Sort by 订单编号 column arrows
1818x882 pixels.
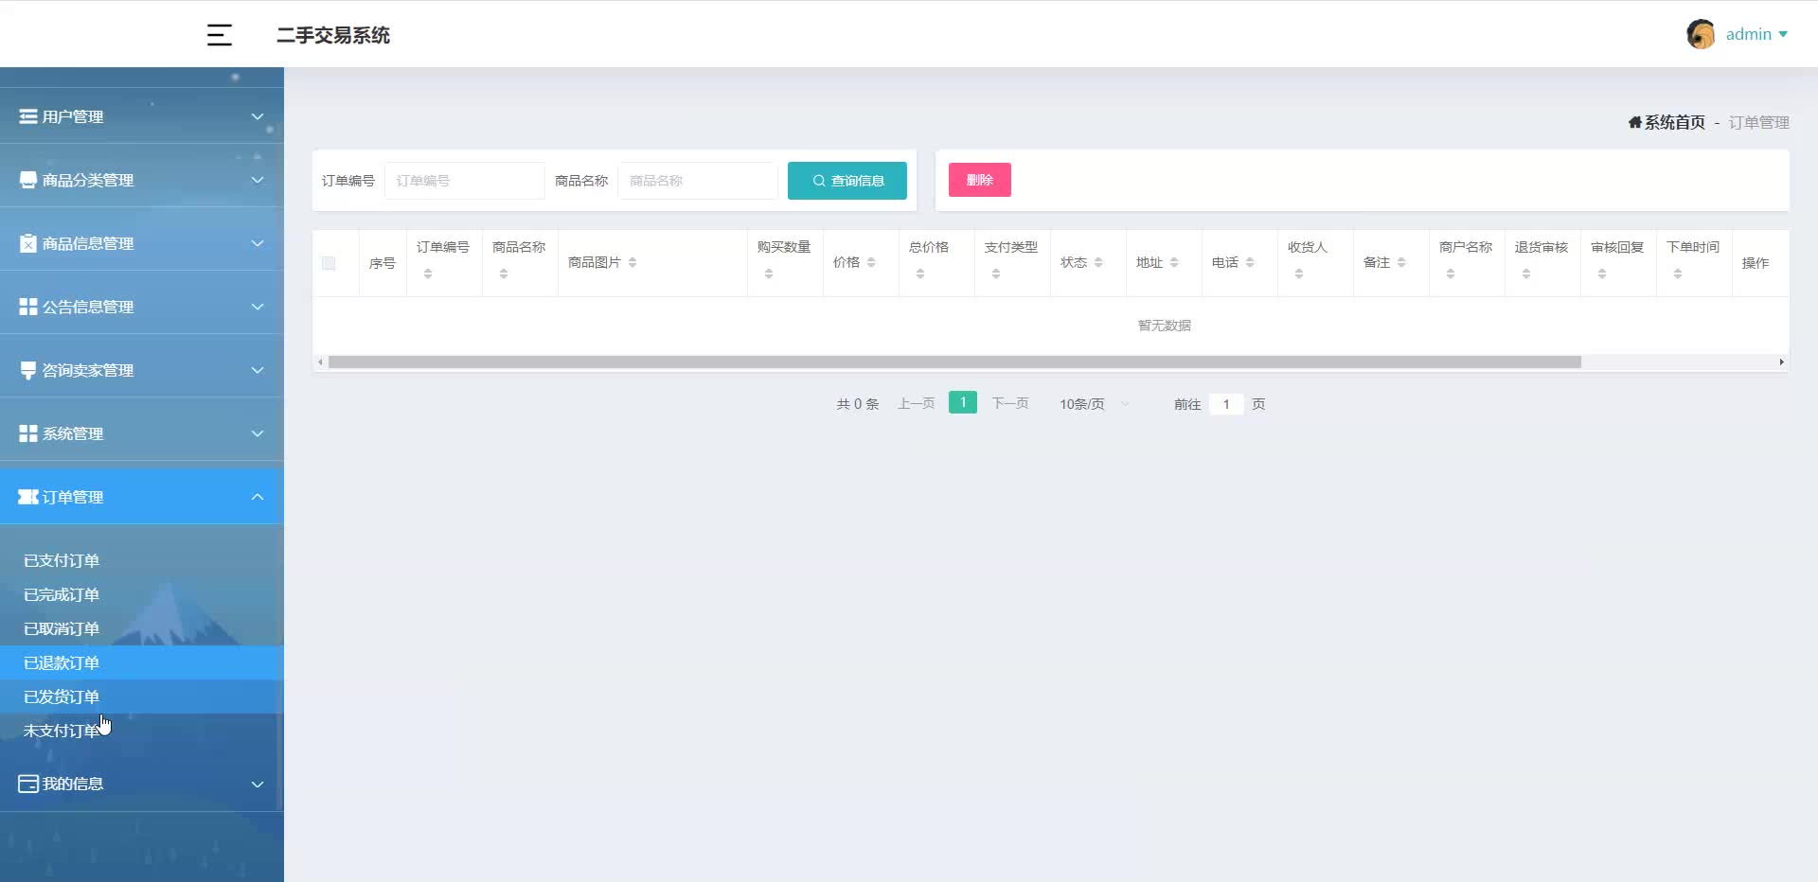click(428, 273)
